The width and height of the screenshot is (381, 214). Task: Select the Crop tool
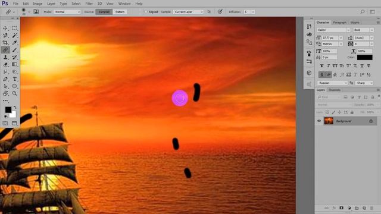(5, 43)
